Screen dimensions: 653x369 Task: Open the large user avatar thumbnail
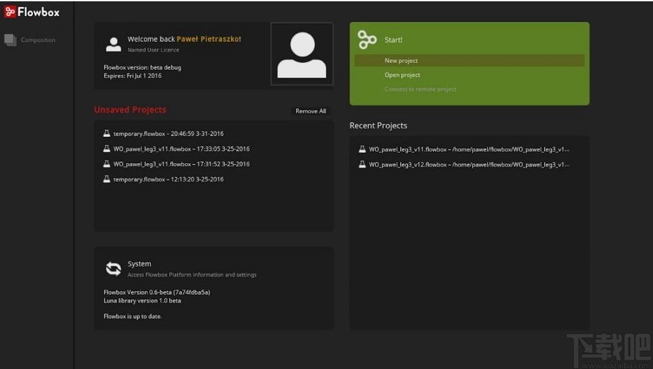tap(302, 54)
